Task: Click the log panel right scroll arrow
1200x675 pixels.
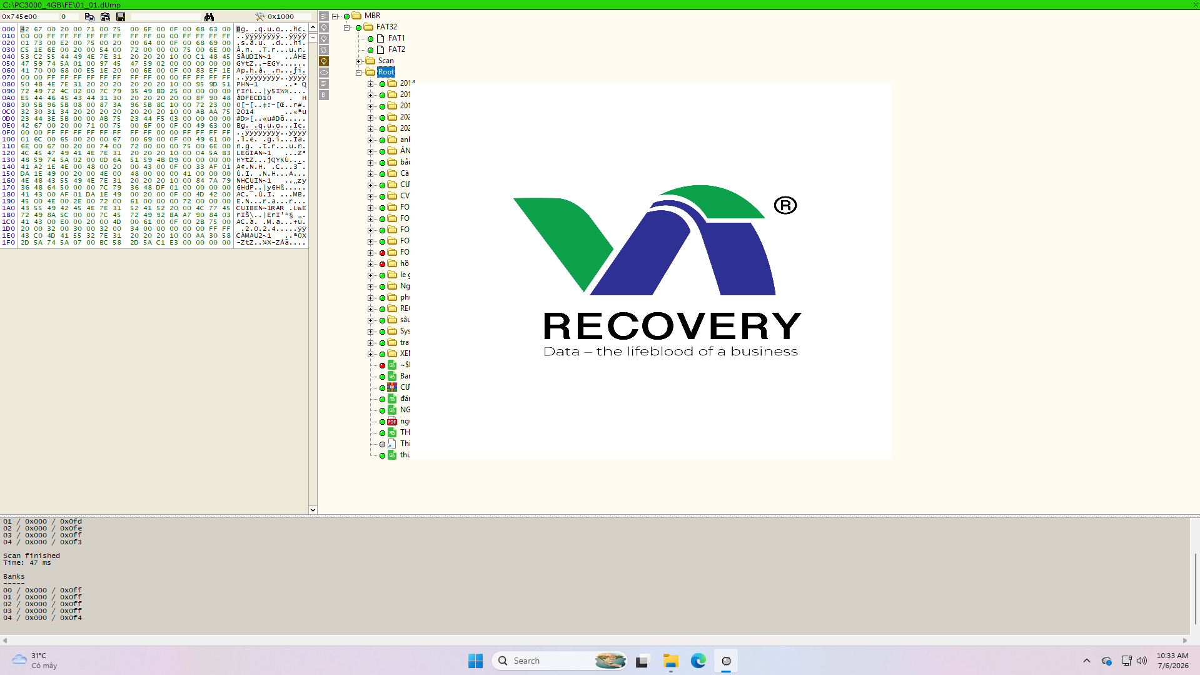Action: [1184, 641]
